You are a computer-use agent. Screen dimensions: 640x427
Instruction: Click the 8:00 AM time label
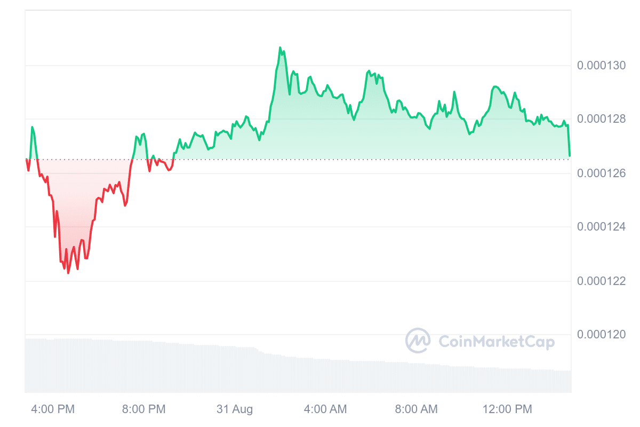416,409
